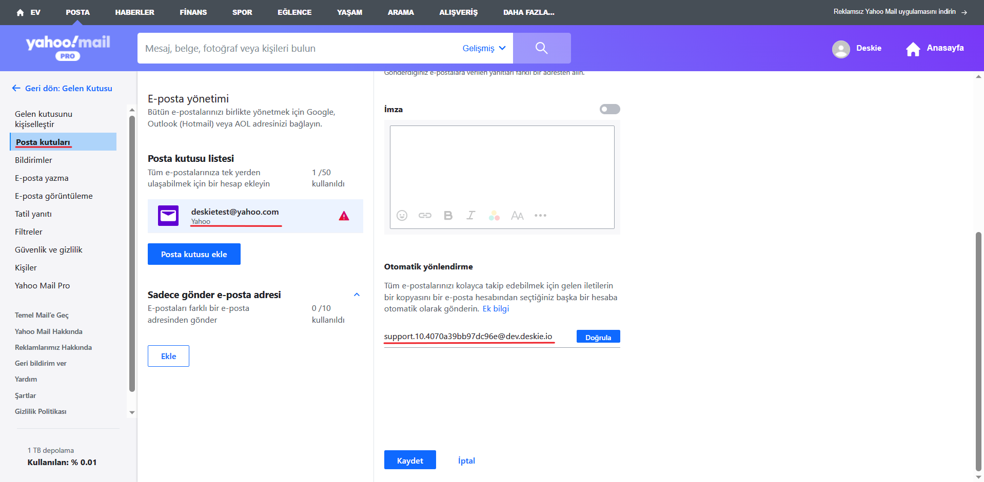Change font size with AA icon
Image resolution: width=984 pixels, height=482 pixels.
click(x=517, y=216)
